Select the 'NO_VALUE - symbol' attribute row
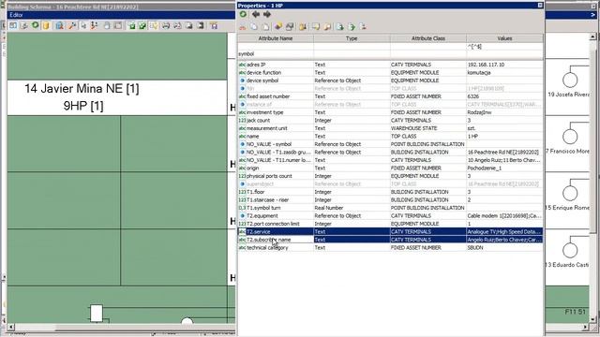 (390, 144)
